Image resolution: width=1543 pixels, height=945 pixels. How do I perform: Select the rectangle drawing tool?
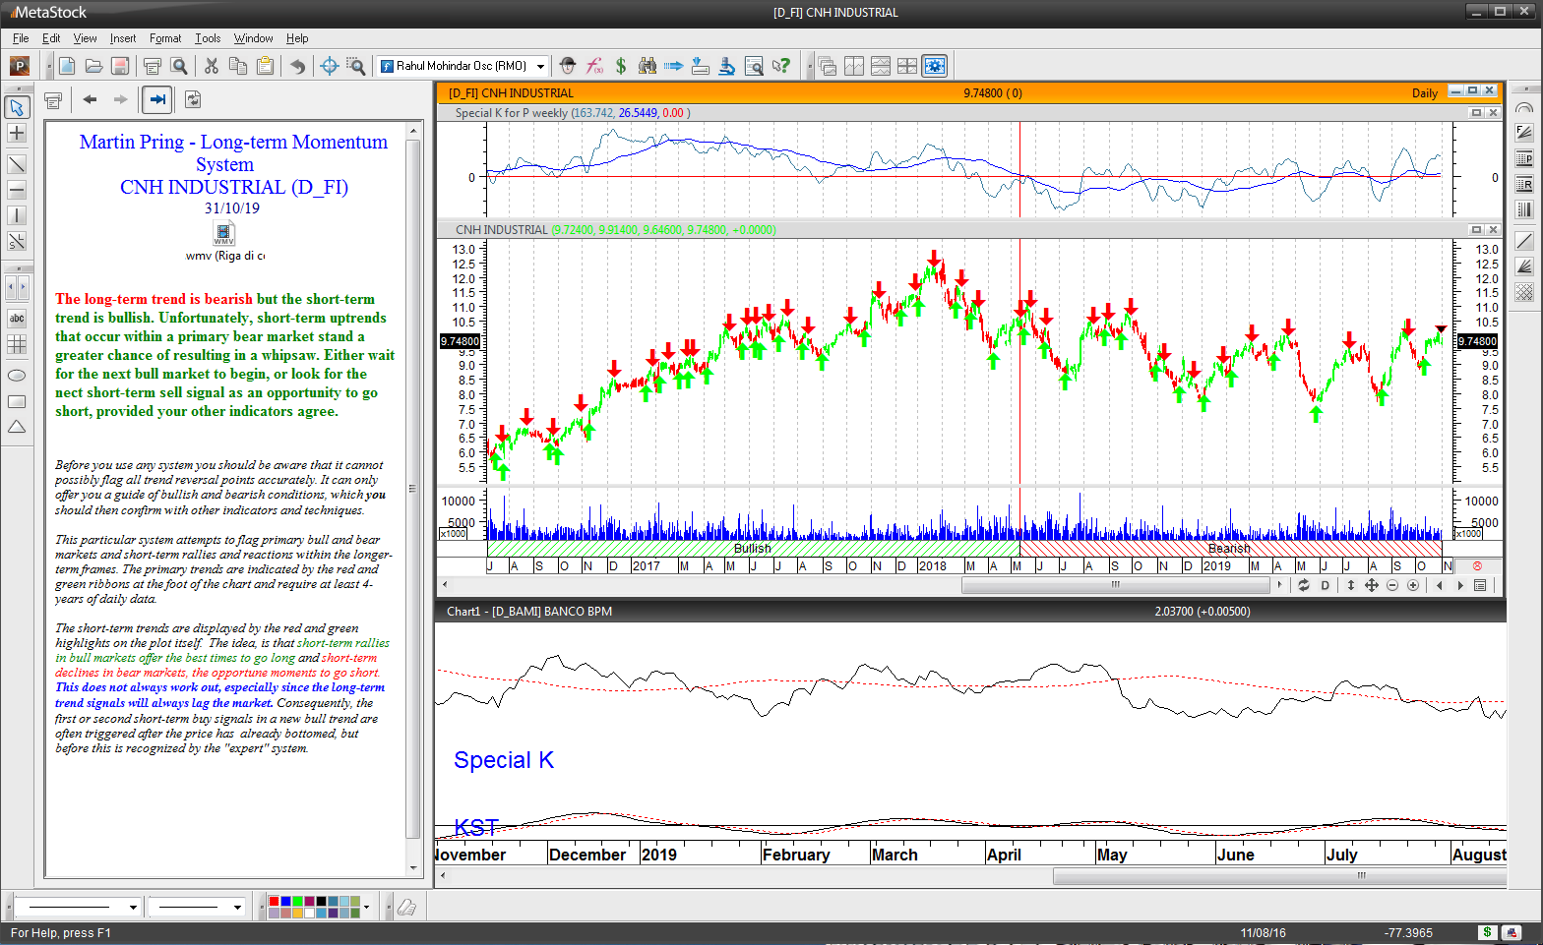point(17,401)
